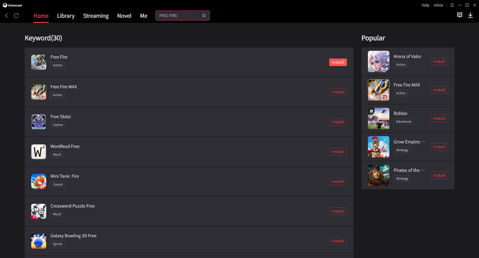The width and height of the screenshot is (479, 258).
Task: Install Arena of Valor
Action: point(439,61)
